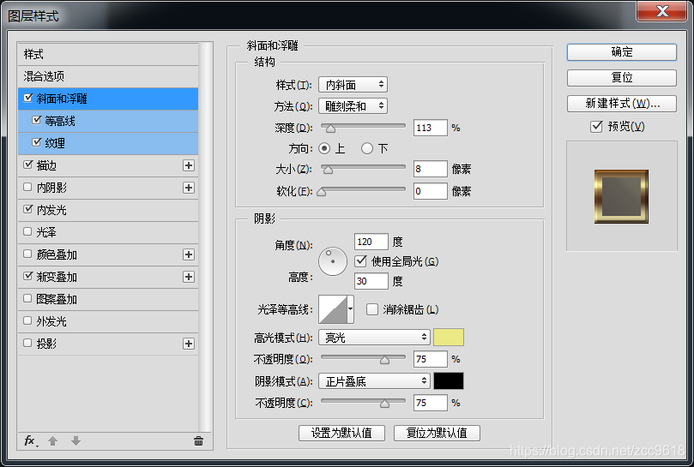Click the 大小 value field showing 8
694x467 pixels.
click(430, 169)
